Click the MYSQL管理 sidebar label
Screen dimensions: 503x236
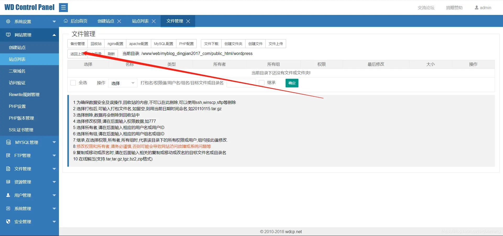pos(27,142)
